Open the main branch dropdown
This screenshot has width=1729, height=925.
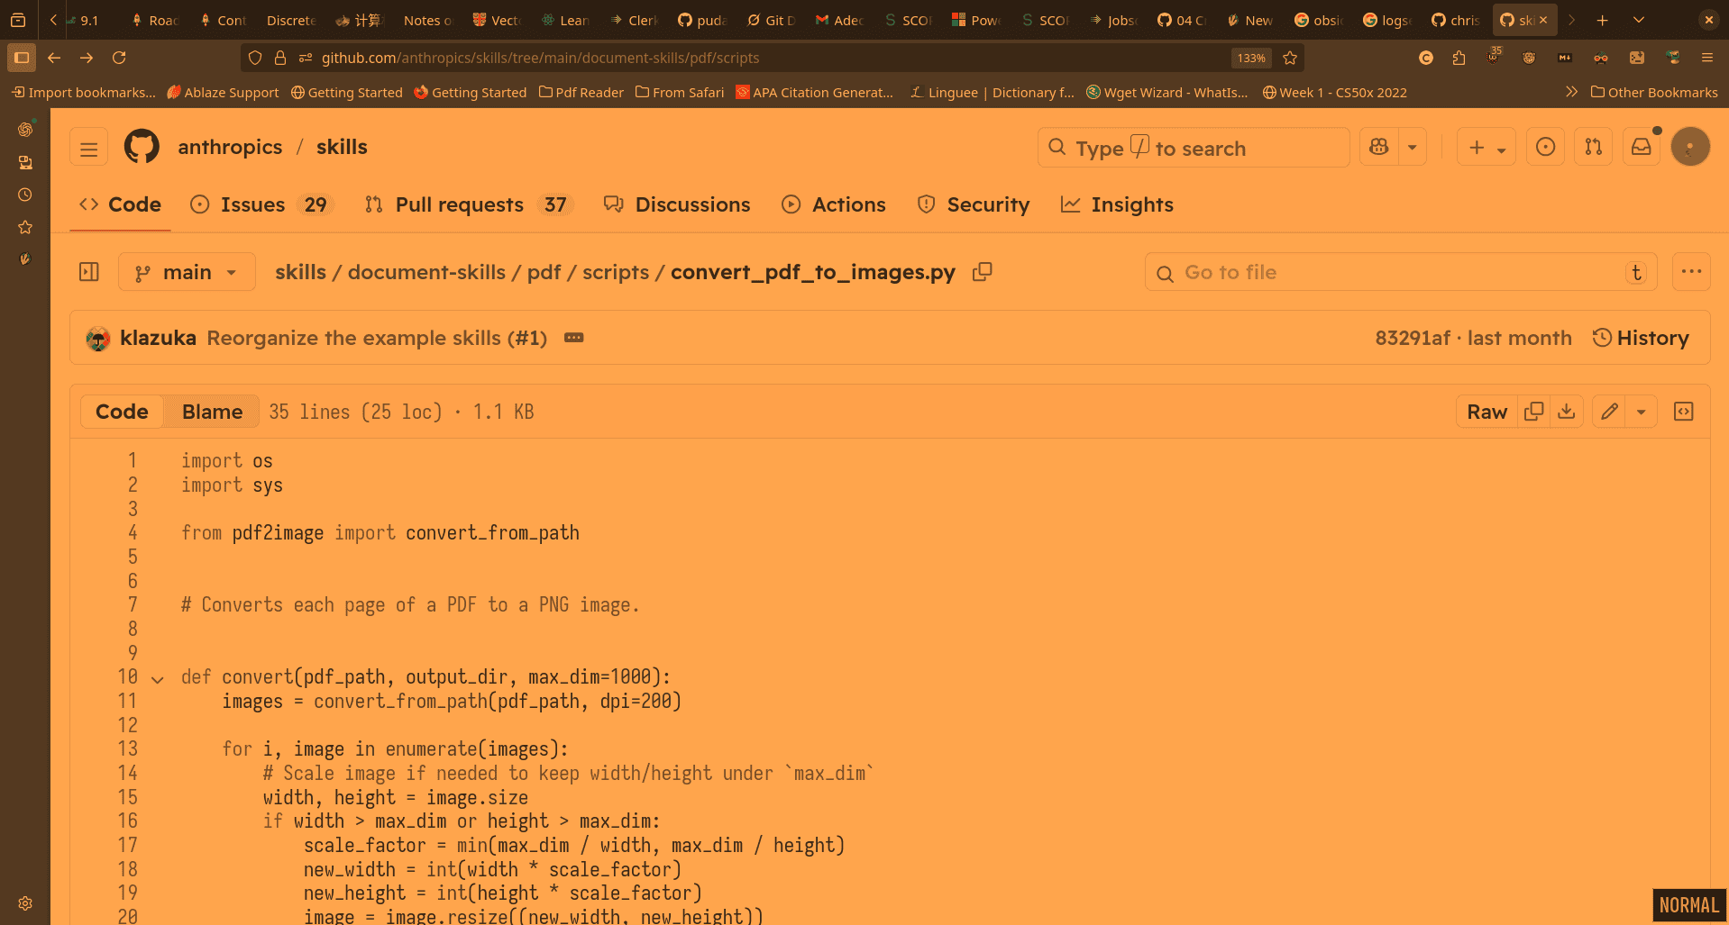click(x=187, y=272)
